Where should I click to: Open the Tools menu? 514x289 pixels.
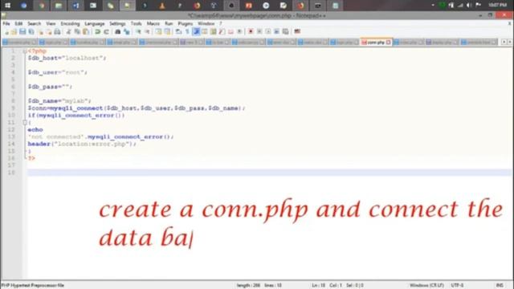point(136,23)
